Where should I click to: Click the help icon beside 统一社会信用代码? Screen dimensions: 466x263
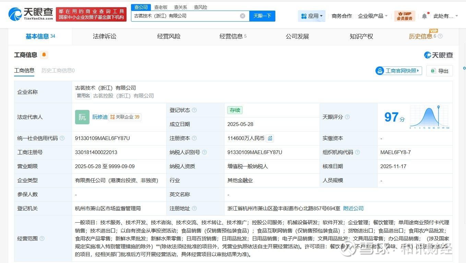(62, 138)
